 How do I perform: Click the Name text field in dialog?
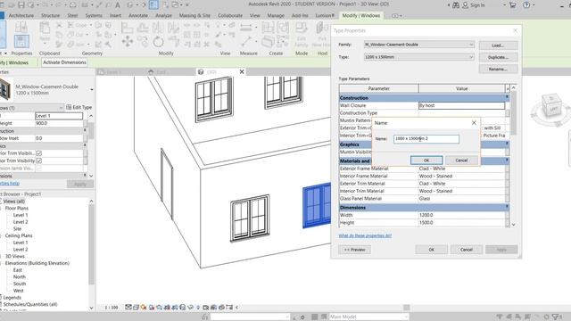426,139
